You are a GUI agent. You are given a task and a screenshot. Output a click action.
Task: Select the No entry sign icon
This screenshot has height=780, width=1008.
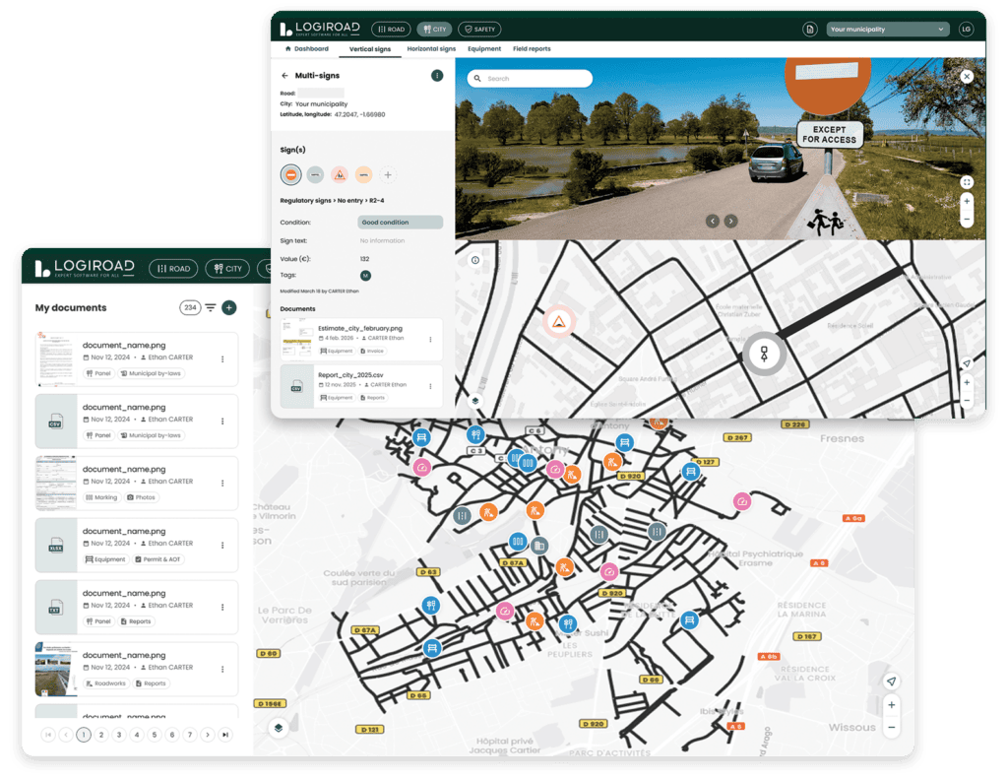tap(290, 174)
